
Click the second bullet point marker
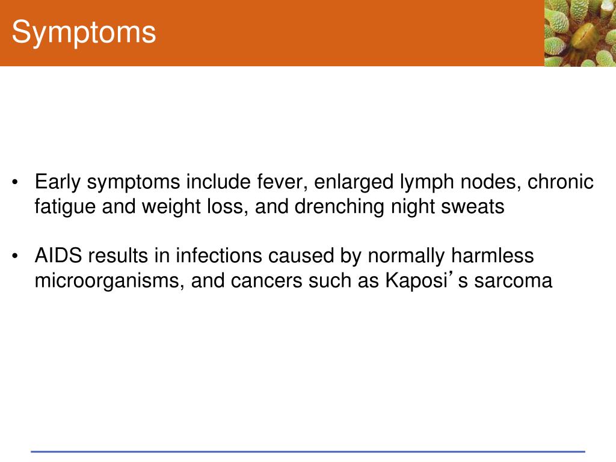15,256
